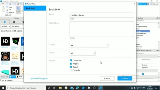The height and width of the screenshot is (90, 160).
Task: Open File Explorer from taskbar
Action: [60, 88]
